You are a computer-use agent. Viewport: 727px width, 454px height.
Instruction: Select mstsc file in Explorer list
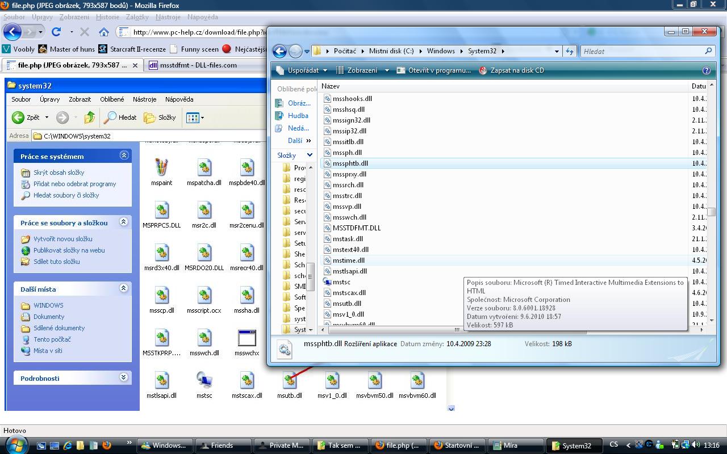point(341,282)
